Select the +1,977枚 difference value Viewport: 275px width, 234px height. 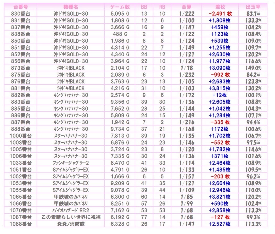[220, 61]
